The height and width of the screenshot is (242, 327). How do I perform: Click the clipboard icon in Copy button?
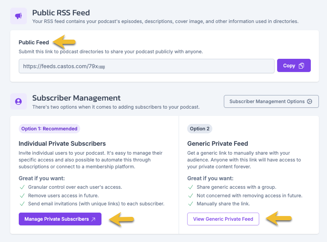click(x=301, y=66)
